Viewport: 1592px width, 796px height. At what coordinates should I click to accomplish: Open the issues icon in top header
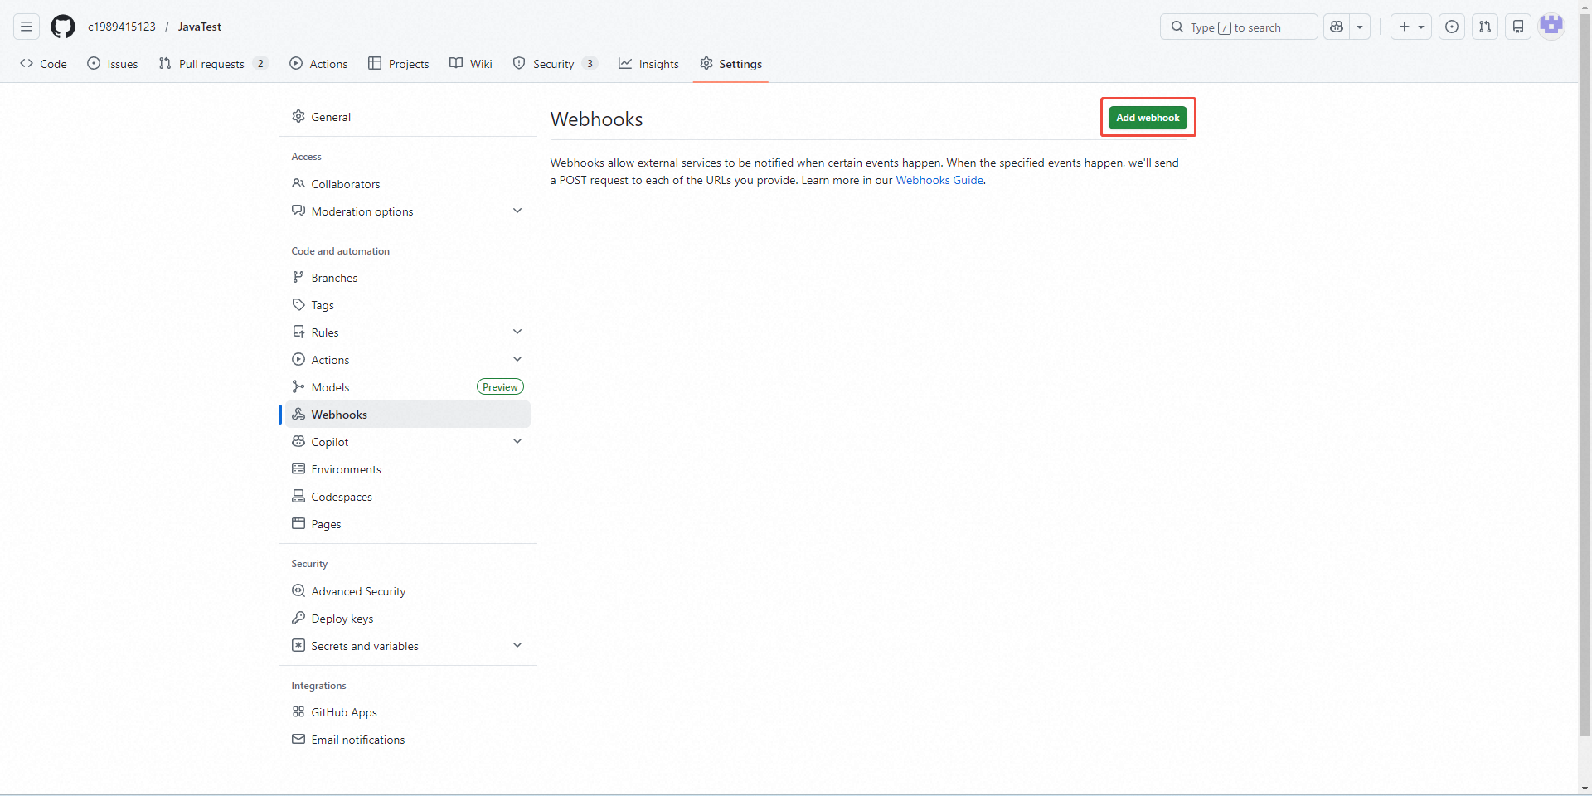coord(1452,27)
